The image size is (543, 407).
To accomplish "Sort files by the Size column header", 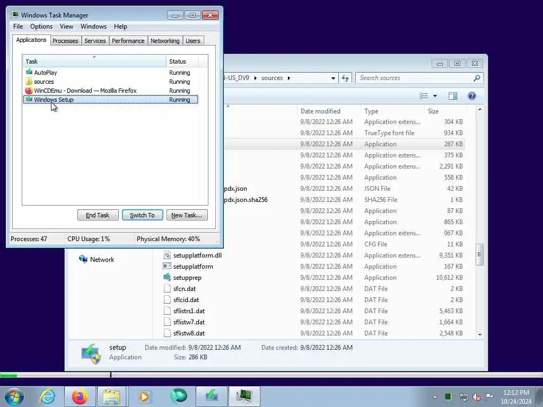I will (x=445, y=111).
